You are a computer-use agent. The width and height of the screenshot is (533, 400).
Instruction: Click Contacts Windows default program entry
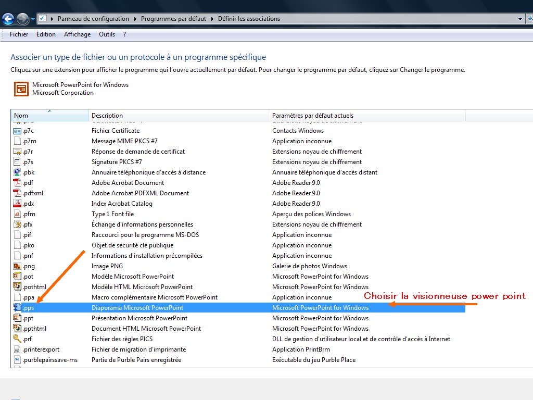pyautogui.click(x=298, y=131)
